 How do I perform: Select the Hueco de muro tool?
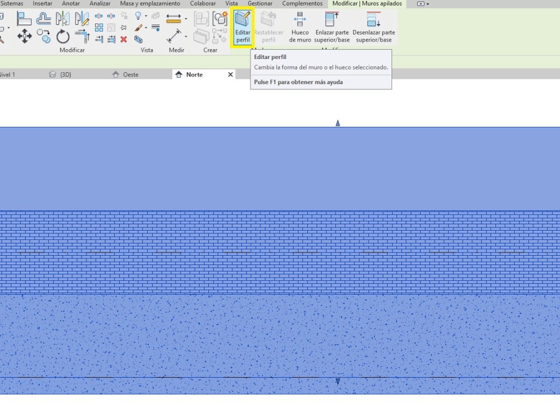300,27
